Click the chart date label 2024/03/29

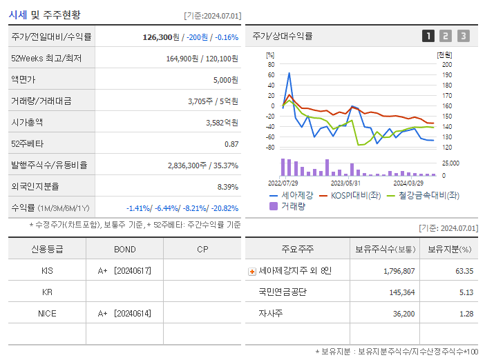(408, 183)
